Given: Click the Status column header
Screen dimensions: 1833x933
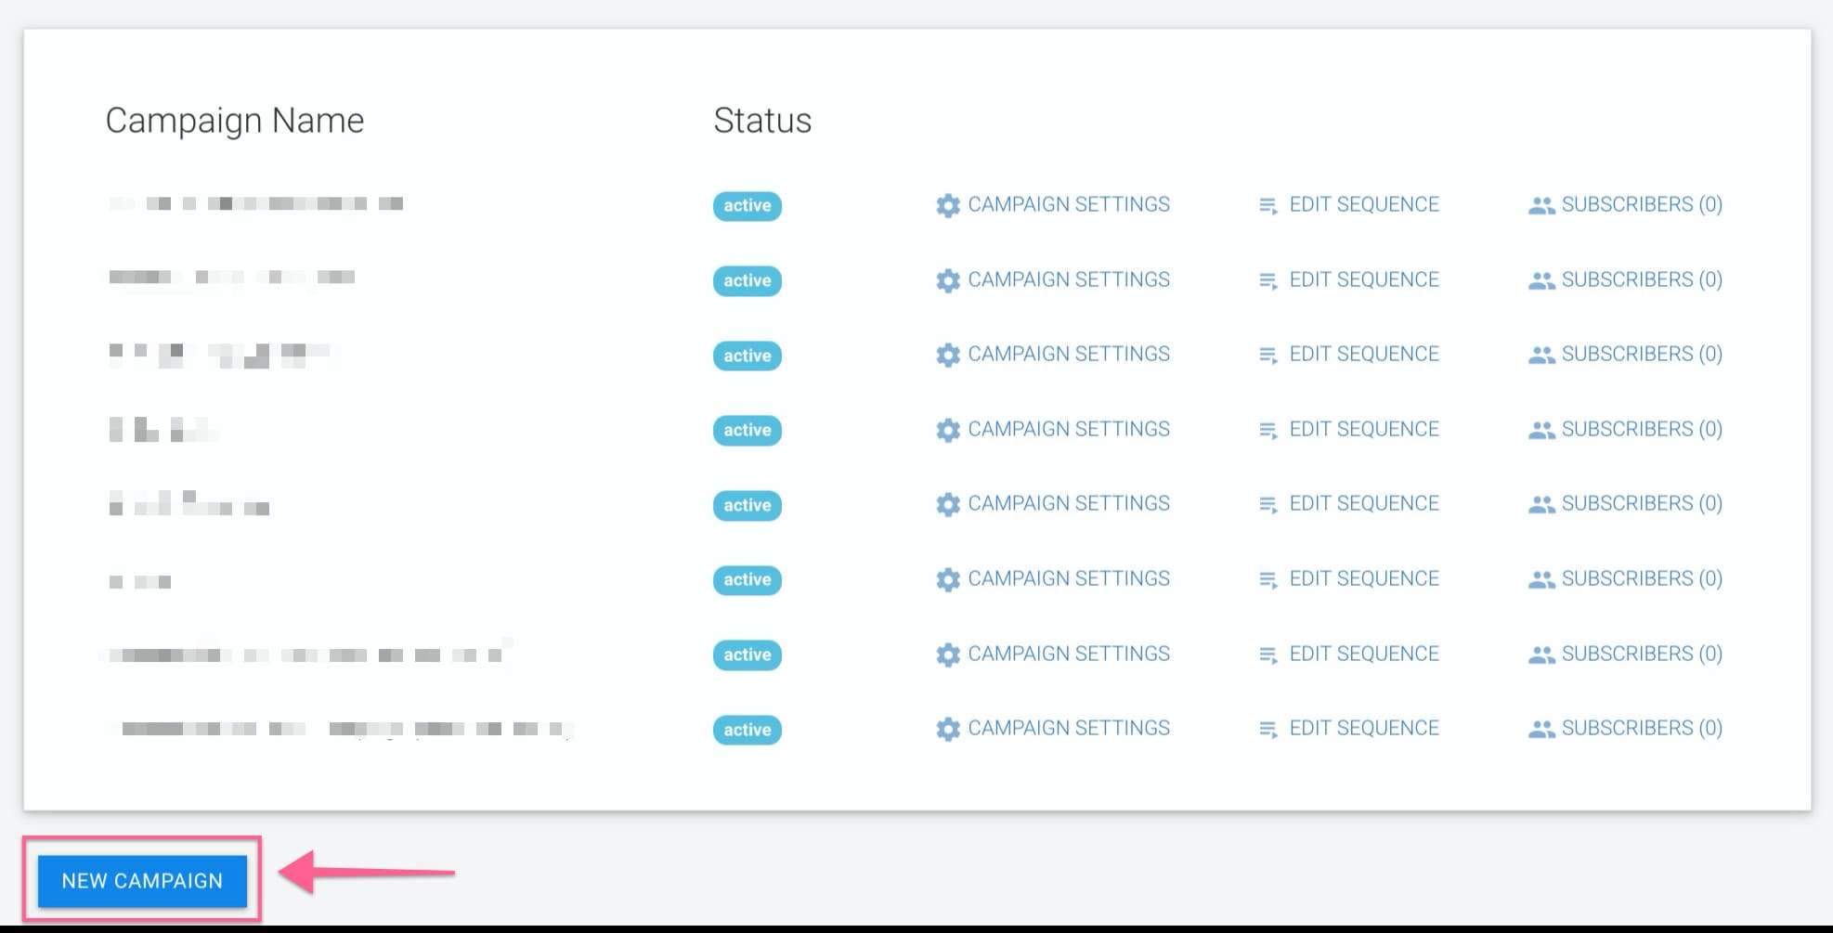Looking at the screenshot, I should click(762, 120).
